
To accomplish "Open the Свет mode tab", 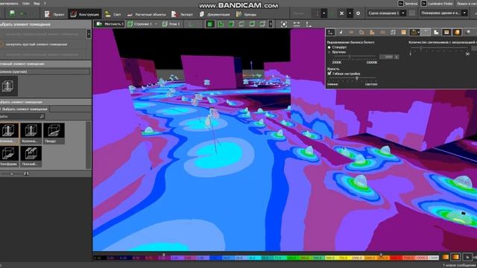I will coord(113,14).
